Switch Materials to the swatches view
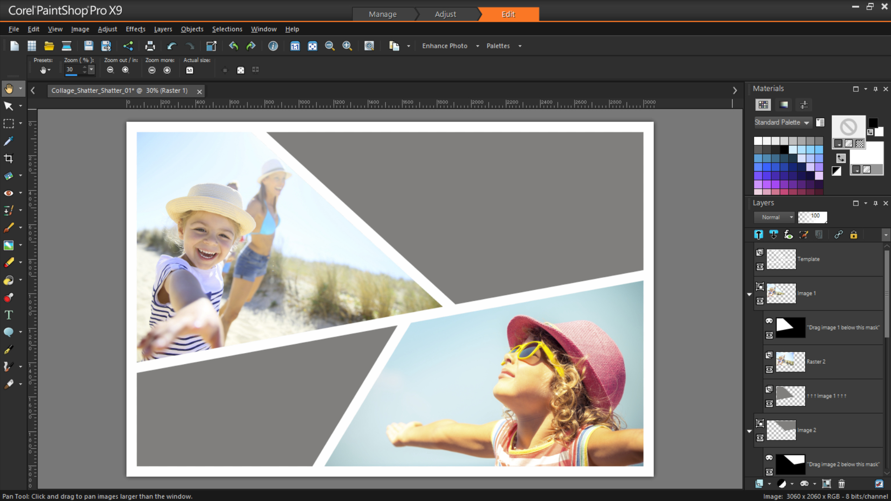The image size is (891, 501). [x=763, y=105]
